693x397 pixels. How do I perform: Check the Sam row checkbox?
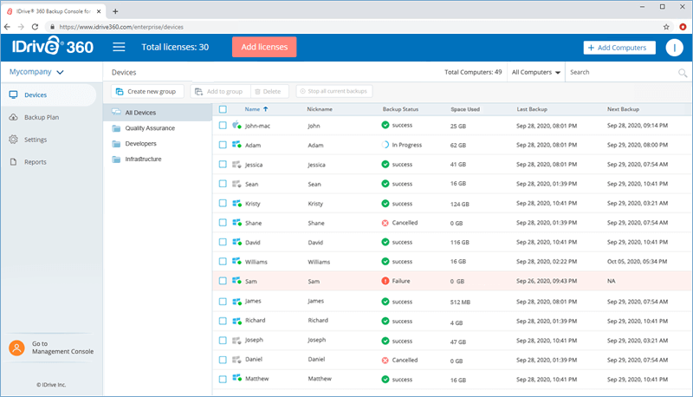223,281
